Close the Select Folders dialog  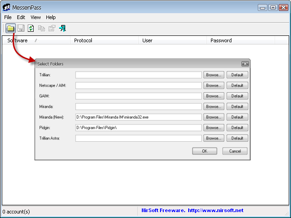coord(245,64)
